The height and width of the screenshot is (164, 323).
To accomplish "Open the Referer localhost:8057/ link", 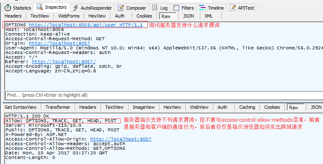I will click(x=64, y=62).
